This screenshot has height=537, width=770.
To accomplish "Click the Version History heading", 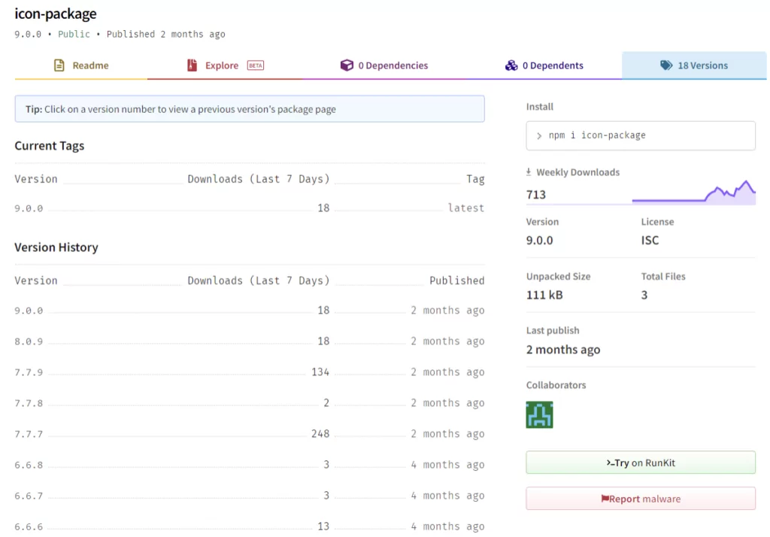I will coord(56,247).
